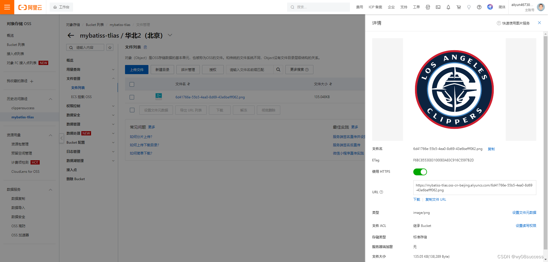Viewport: 548px width, 262px height.
Task: Open the CloudShell terminal icon
Action: tap(438, 7)
